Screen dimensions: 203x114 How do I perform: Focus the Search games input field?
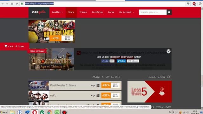pyautogui.click(x=153, y=12)
